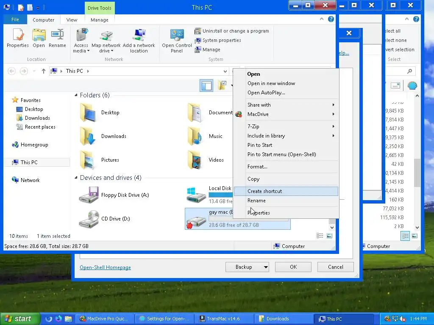
Task: Click OK in the Open-Shell settings
Action: pos(293,267)
